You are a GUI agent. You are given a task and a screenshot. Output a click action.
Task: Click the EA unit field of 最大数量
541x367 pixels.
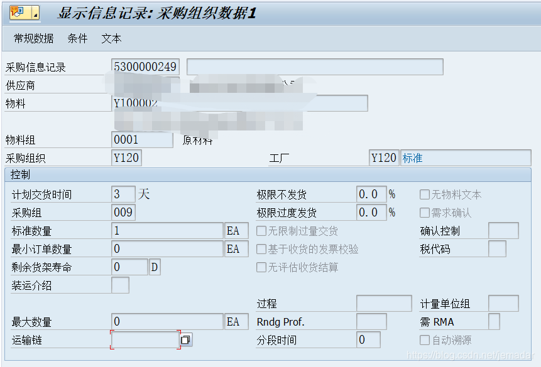click(236, 321)
